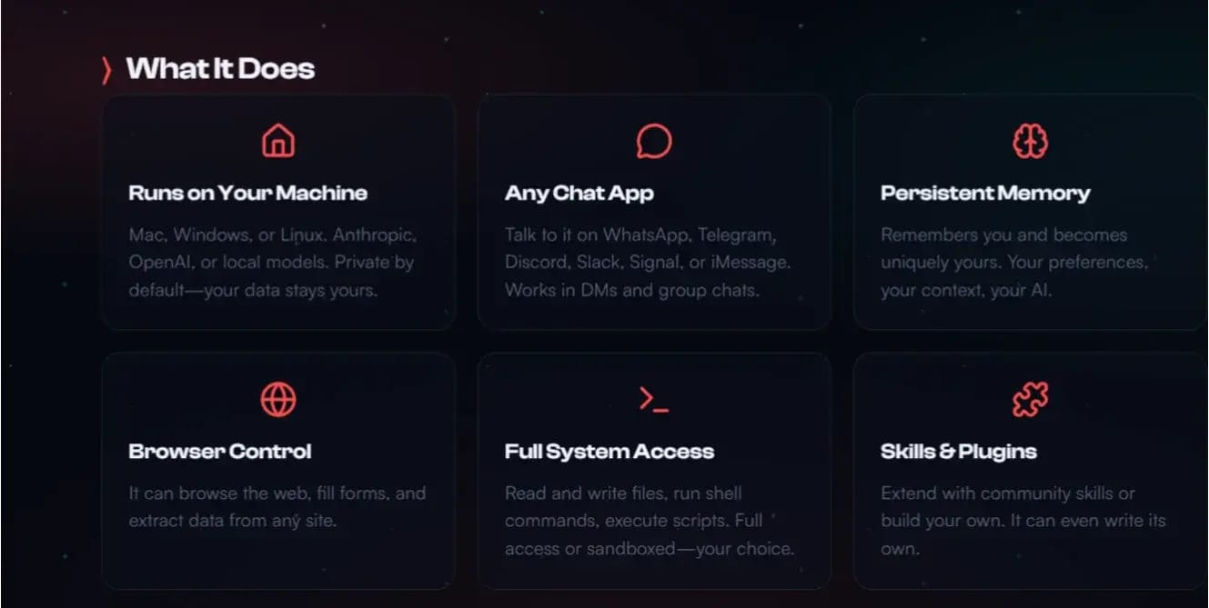Open the Any Chat App heading
The height and width of the screenshot is (608, 1209).
579,193
